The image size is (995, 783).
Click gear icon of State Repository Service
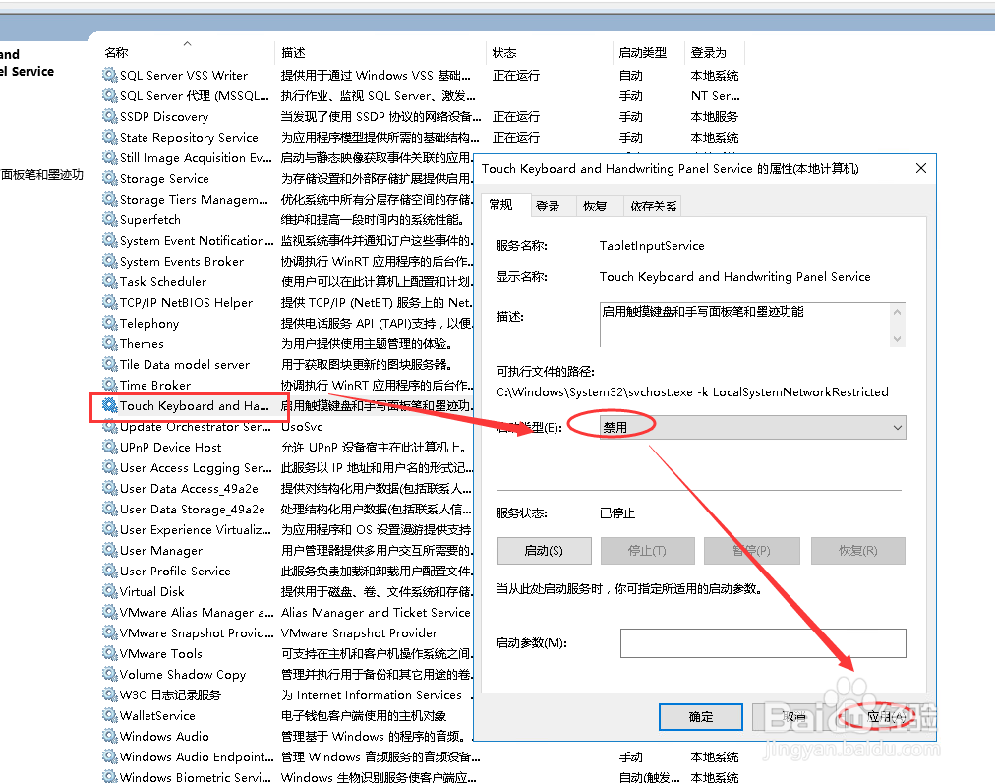pyautogui.click(x=110, y=137)
